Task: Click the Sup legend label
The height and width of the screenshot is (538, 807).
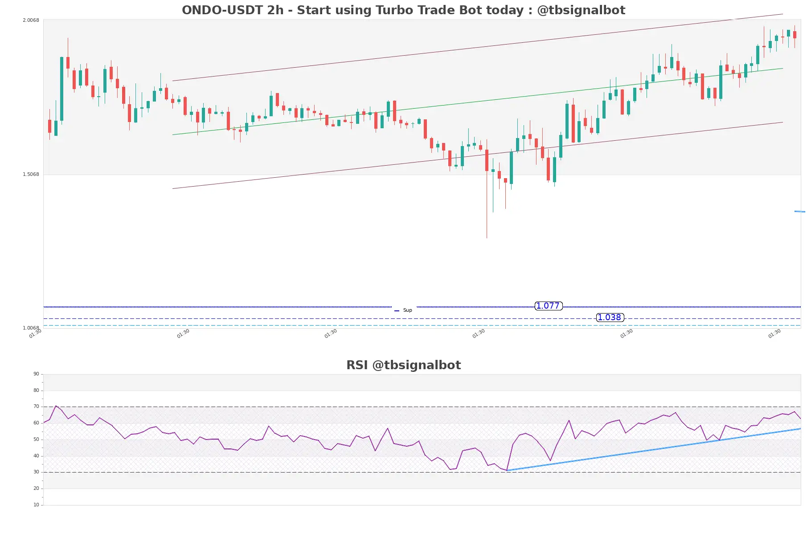Action: pyautogui.click(x=407, y=310)
